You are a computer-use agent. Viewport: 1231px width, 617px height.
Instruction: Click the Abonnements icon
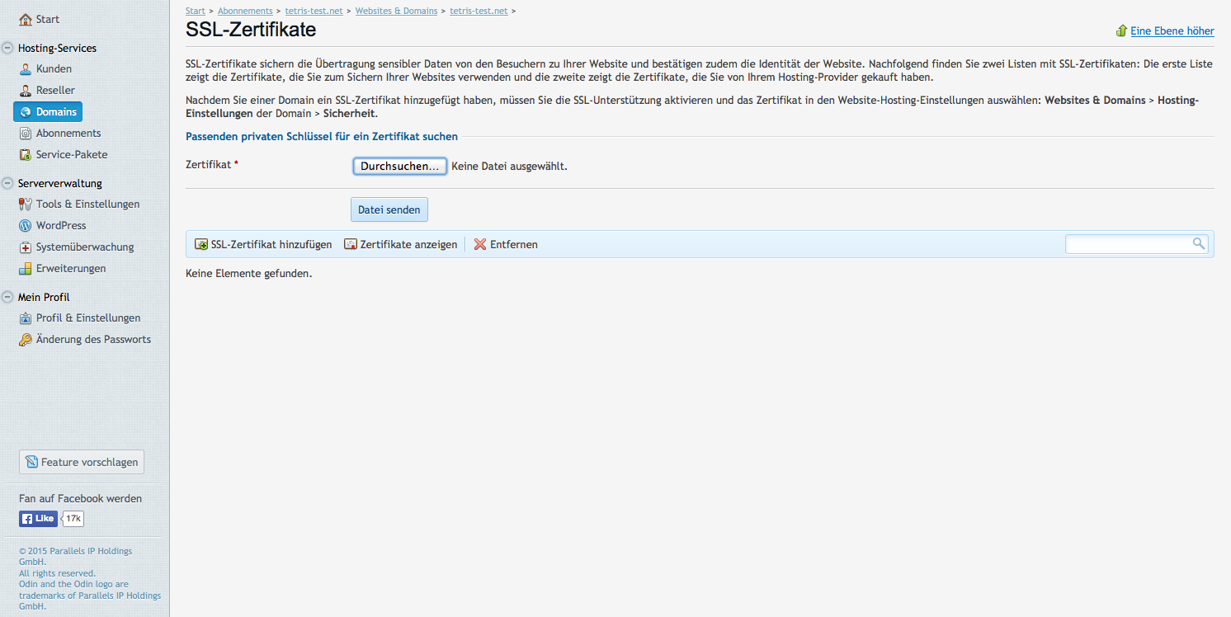(x=26, y=134)
